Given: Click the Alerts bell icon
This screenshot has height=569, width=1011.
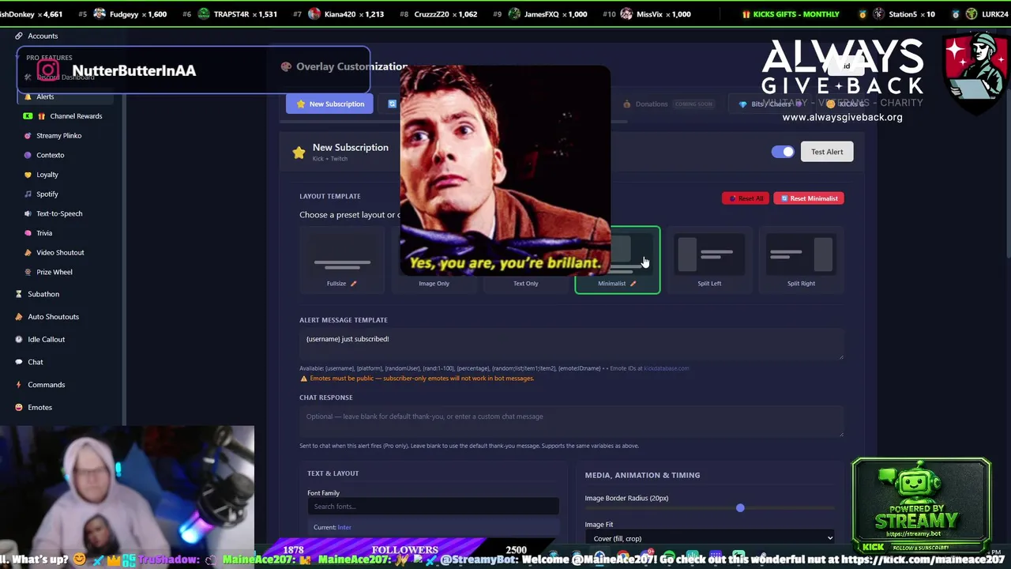Looking at the screenshot, I should (x=28, y=96).
